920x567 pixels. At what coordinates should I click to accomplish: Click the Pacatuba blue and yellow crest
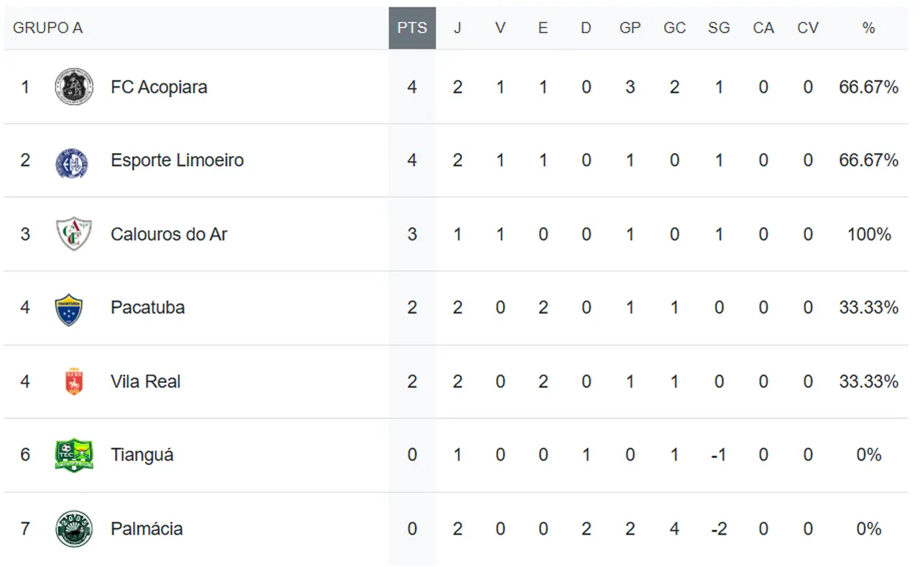[x=69, y=309]
